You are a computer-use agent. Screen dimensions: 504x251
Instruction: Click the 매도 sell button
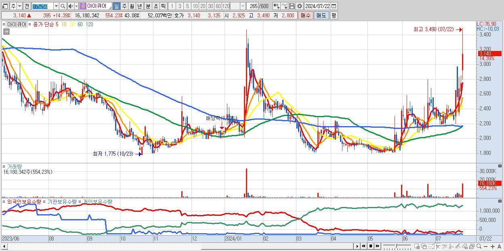point(321,15)
